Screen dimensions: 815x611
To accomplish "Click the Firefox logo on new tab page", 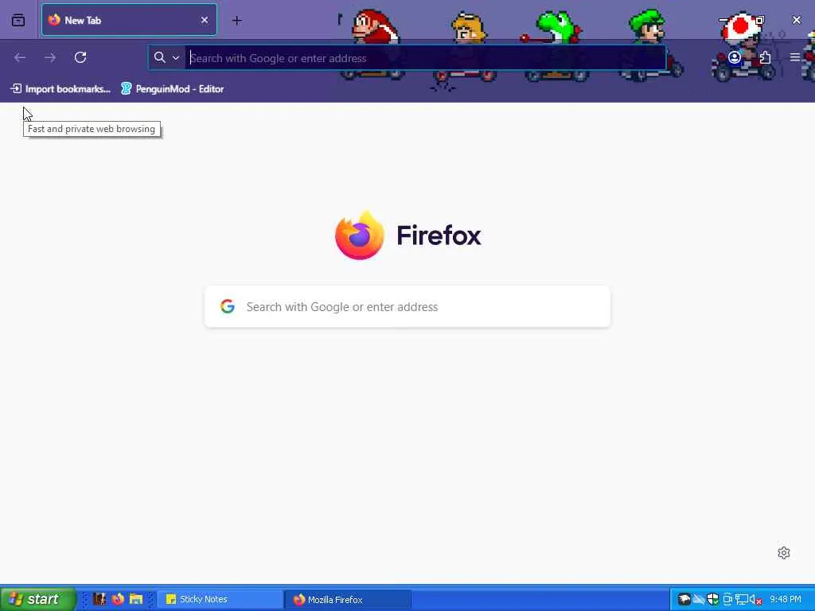I will click(359, 235).
